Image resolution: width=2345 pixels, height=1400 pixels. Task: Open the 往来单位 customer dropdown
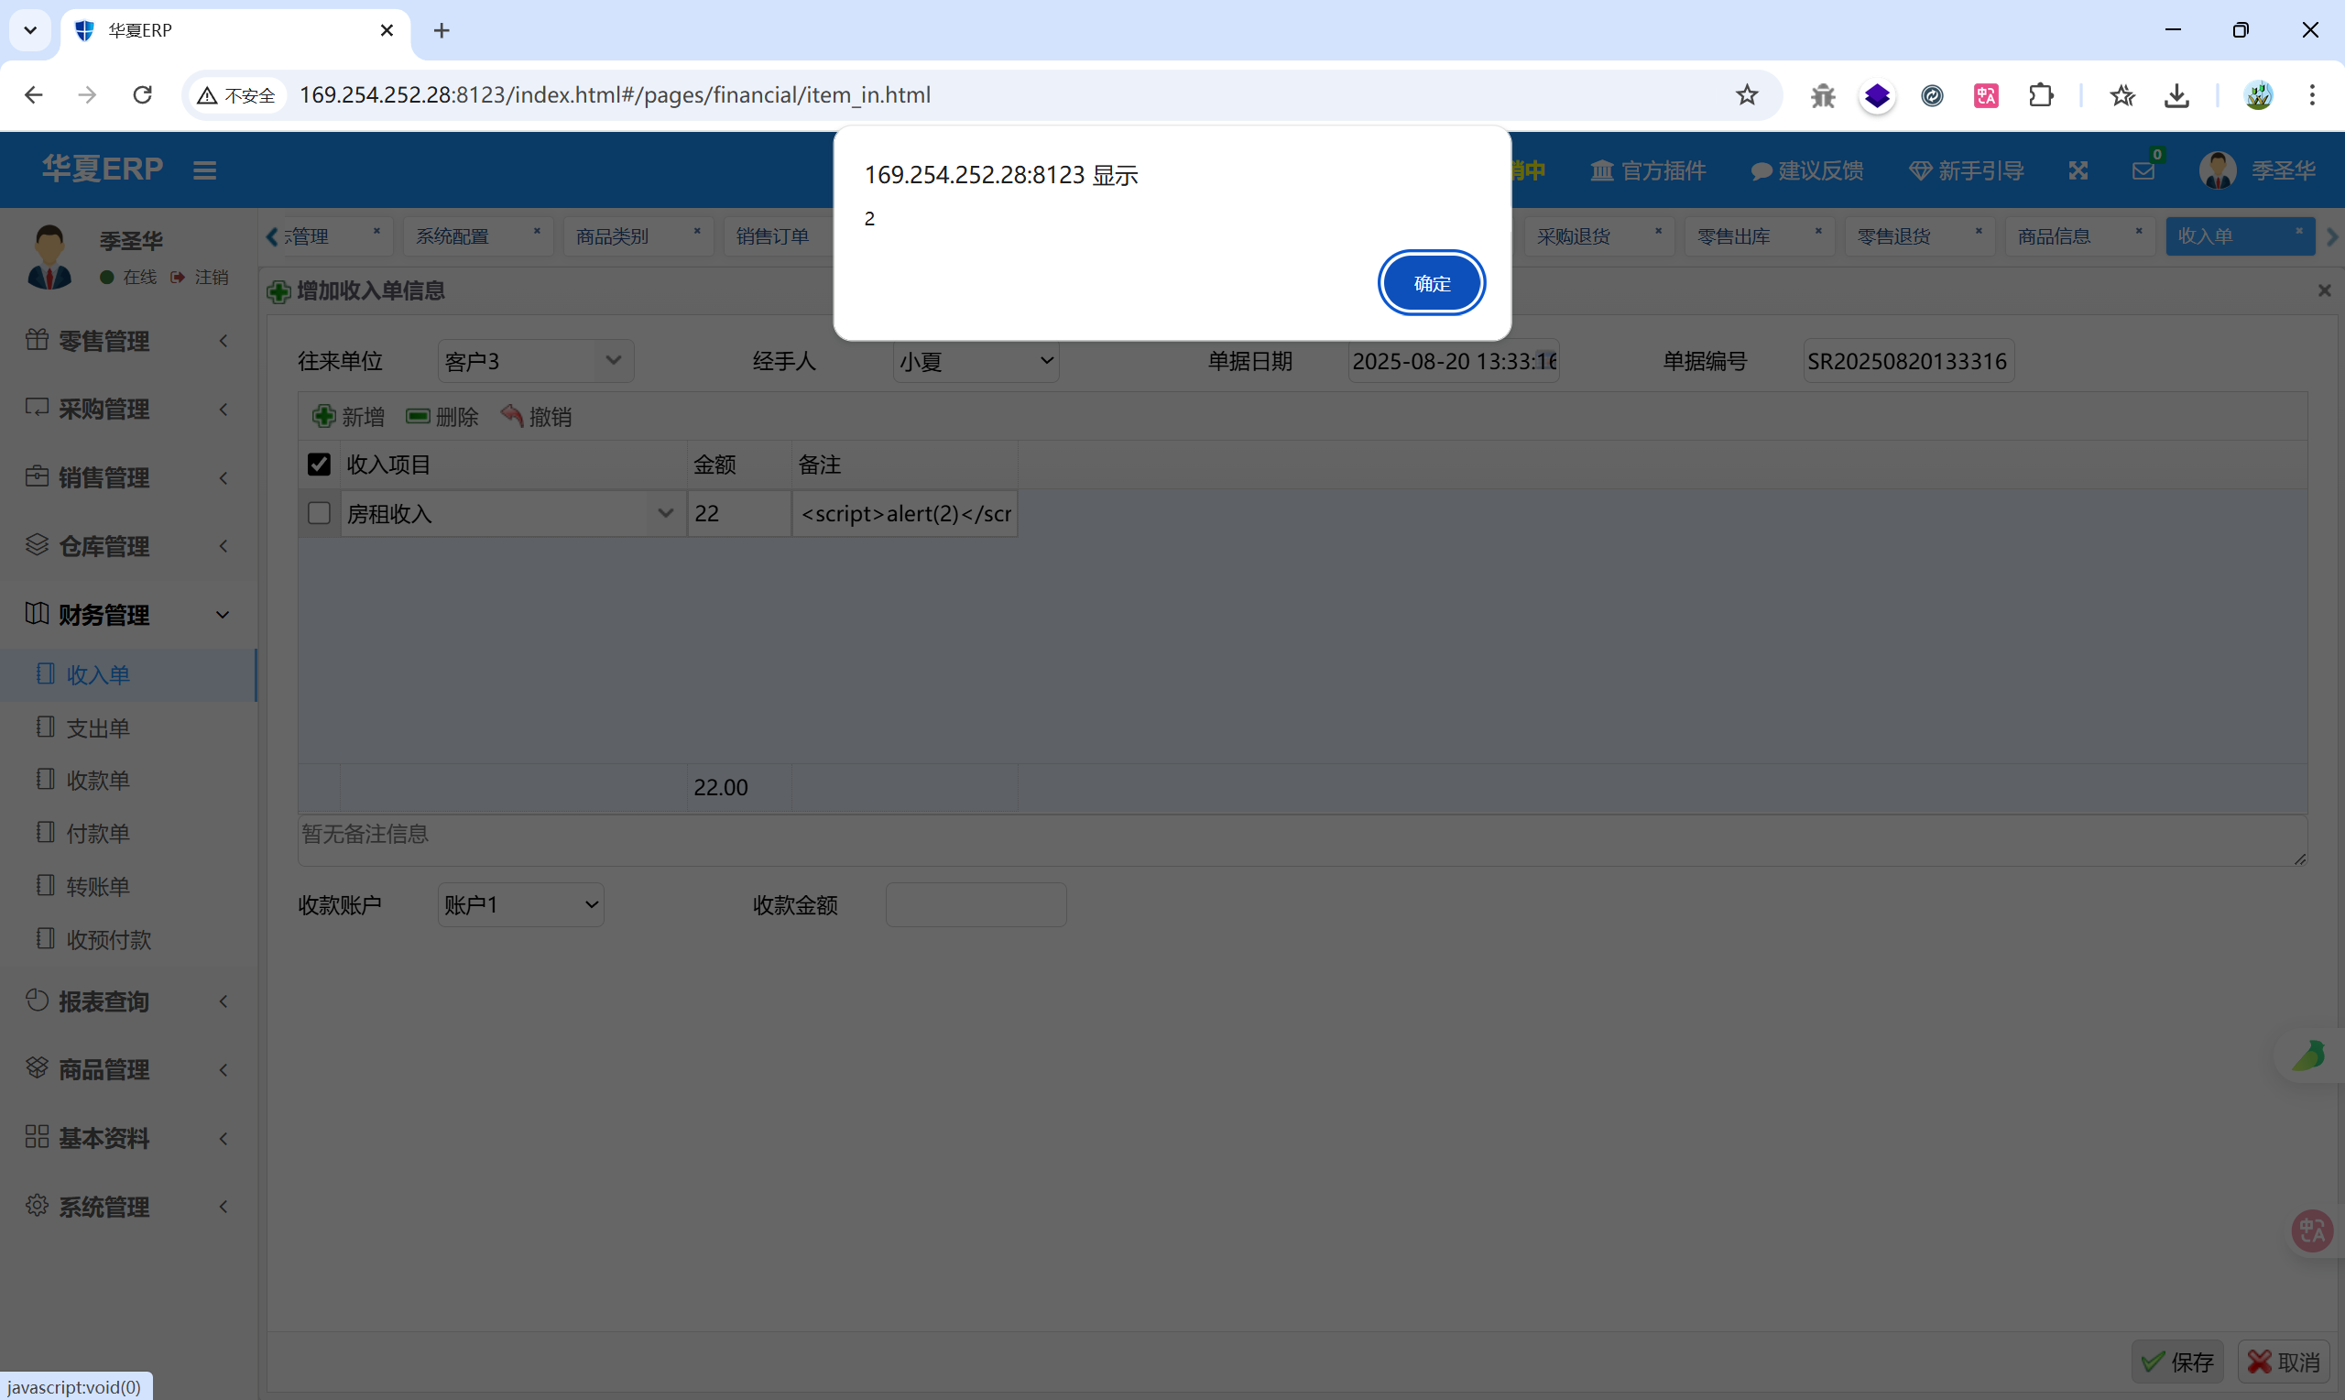click(535, 361)
